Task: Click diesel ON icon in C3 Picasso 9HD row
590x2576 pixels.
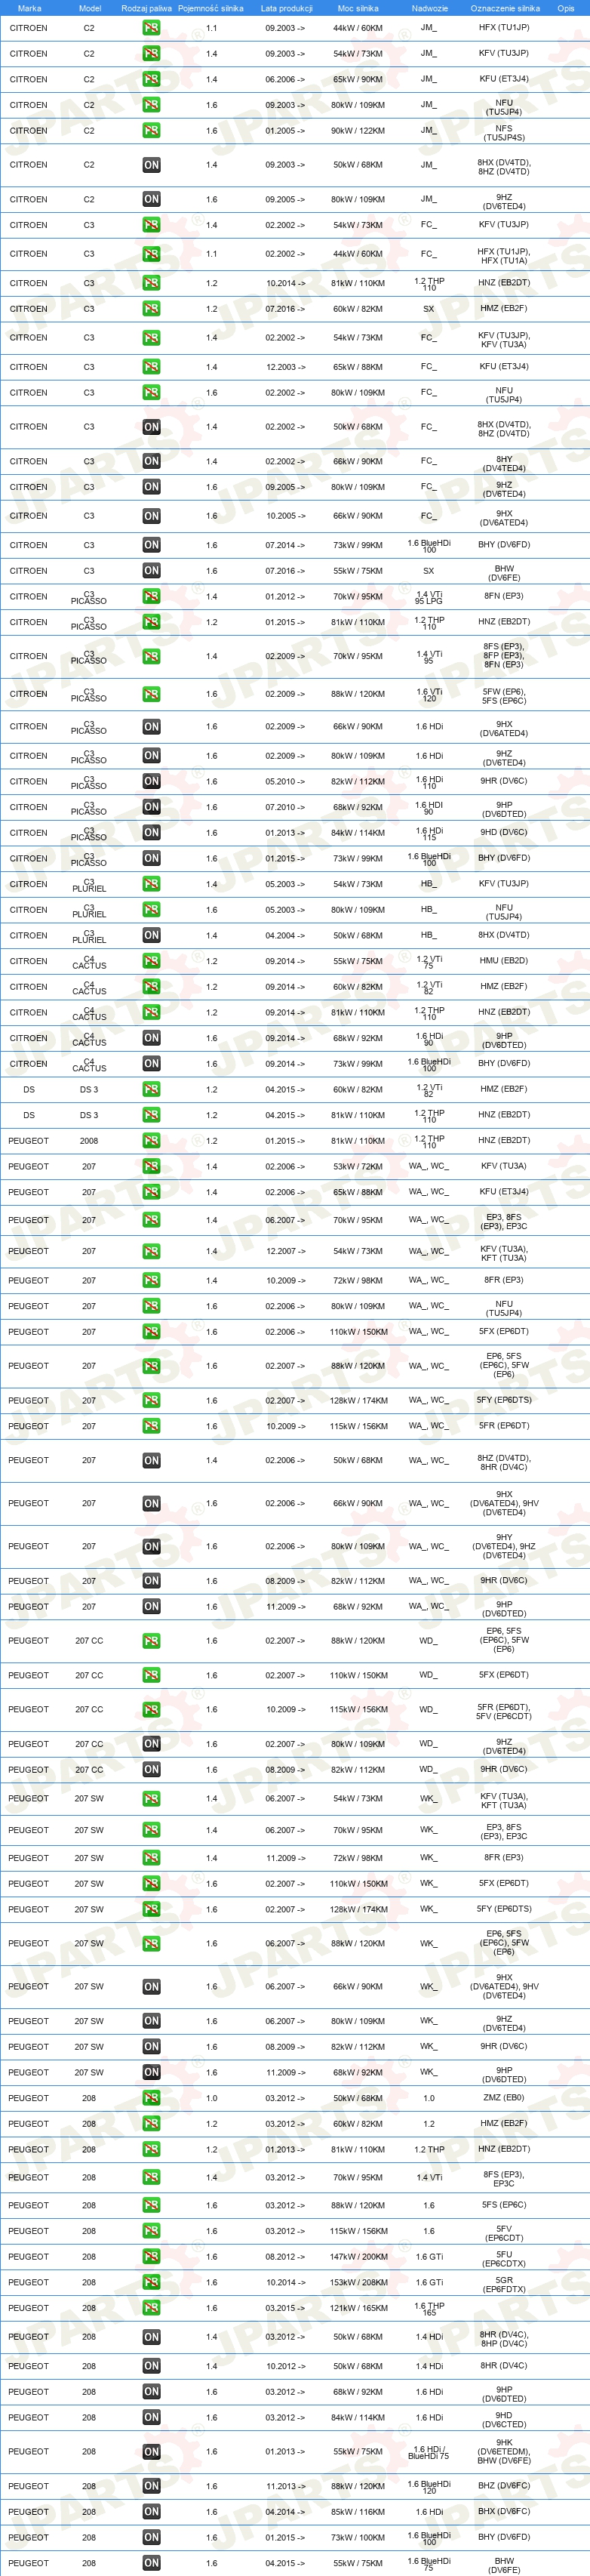Action: pyautogui.click(x=151, y=832)
